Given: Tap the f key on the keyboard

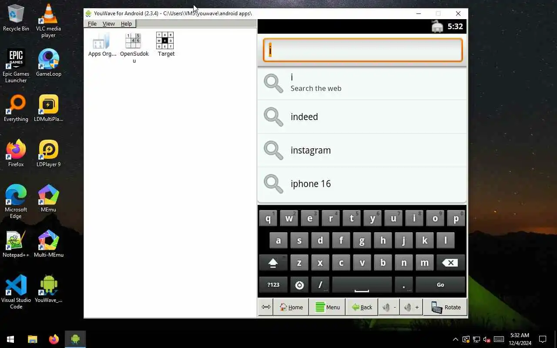Looking at the screenshot, I should pyautogui.click(x=341, y=241).
